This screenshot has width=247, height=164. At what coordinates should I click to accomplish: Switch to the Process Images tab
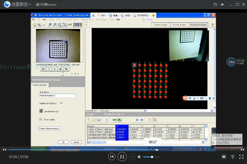point(198,25)
